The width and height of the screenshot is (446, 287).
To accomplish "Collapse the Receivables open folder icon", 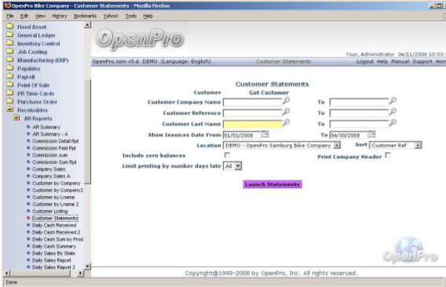I will [x=10, y=110].
